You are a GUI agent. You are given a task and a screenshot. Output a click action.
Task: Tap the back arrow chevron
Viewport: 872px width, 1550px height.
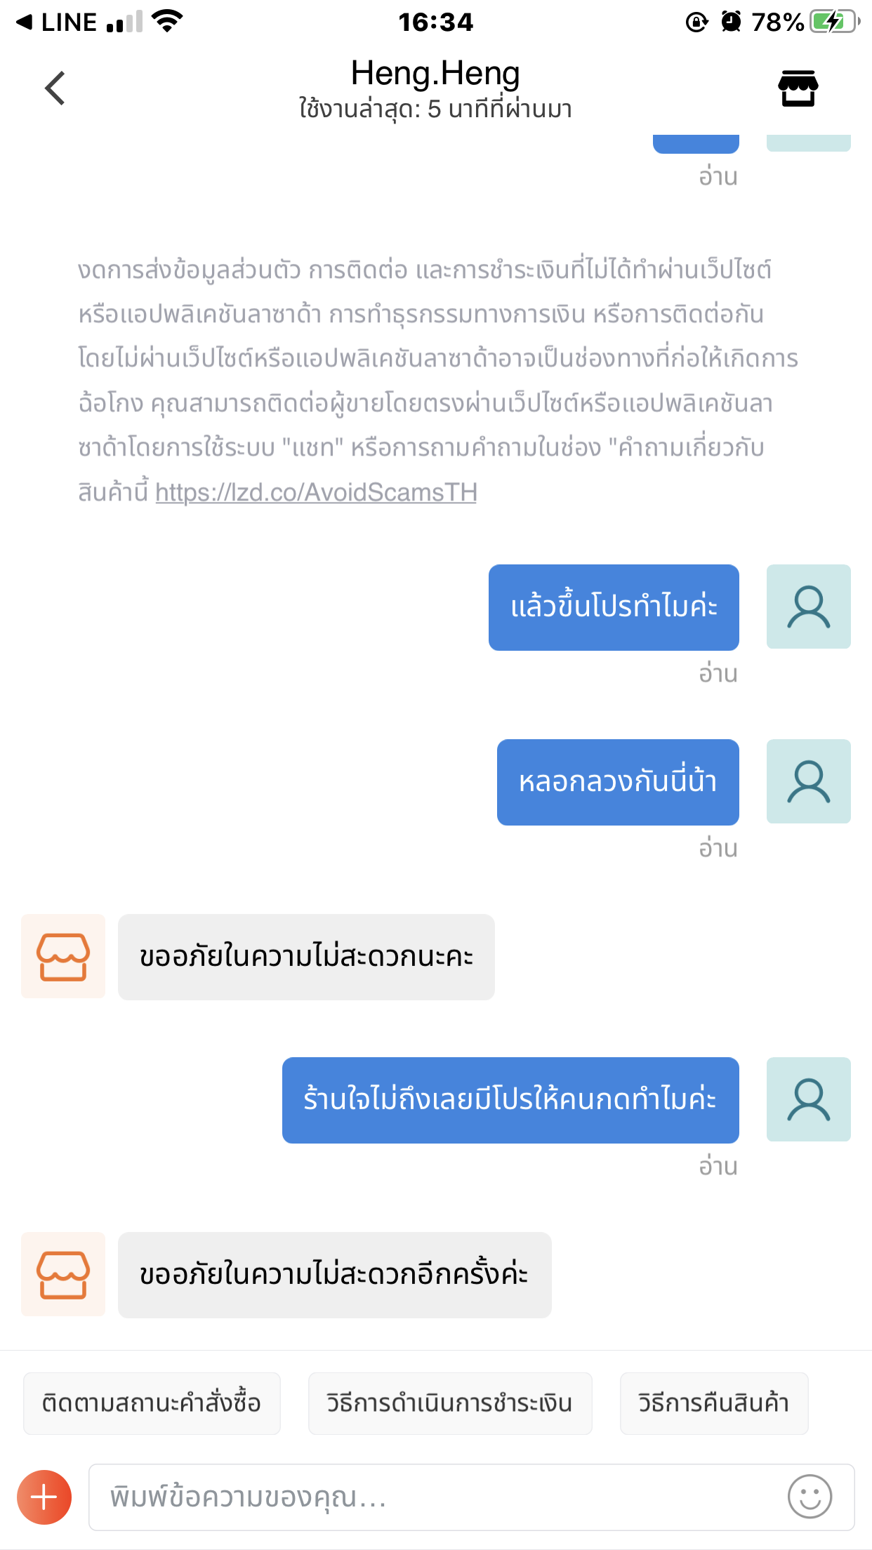coord(55,88)
